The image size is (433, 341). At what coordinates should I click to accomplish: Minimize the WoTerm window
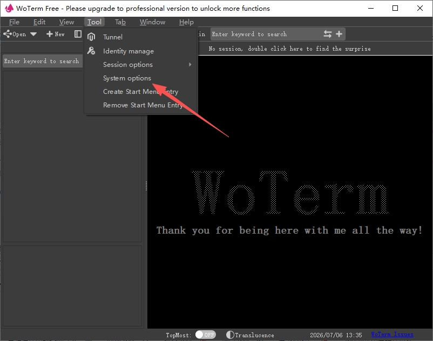(371, 8)
